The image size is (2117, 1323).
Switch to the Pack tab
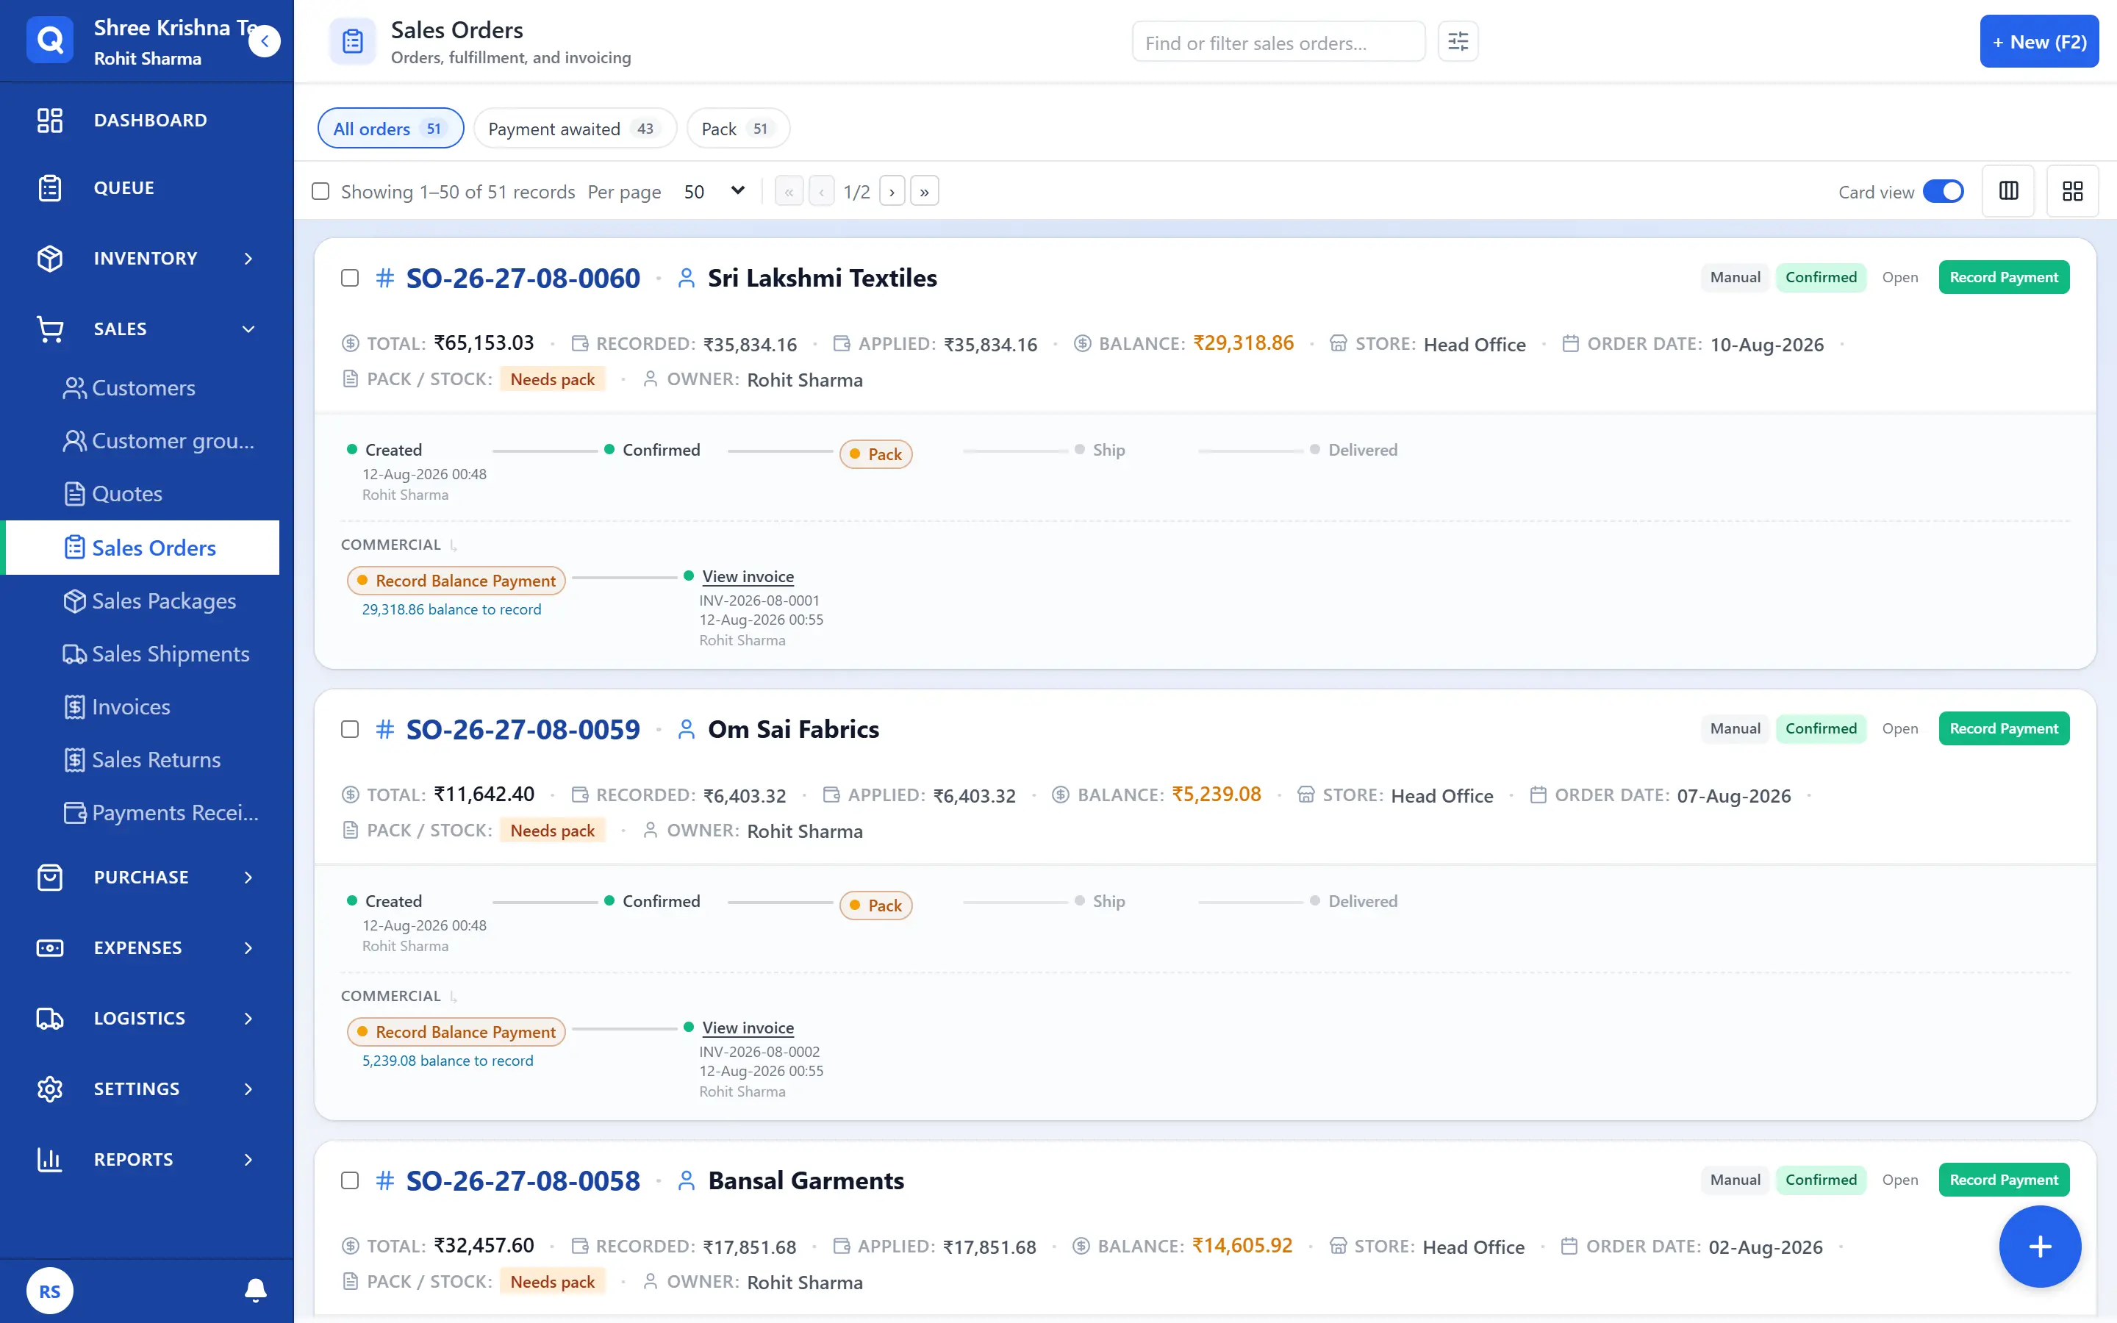tap(737, 129)
